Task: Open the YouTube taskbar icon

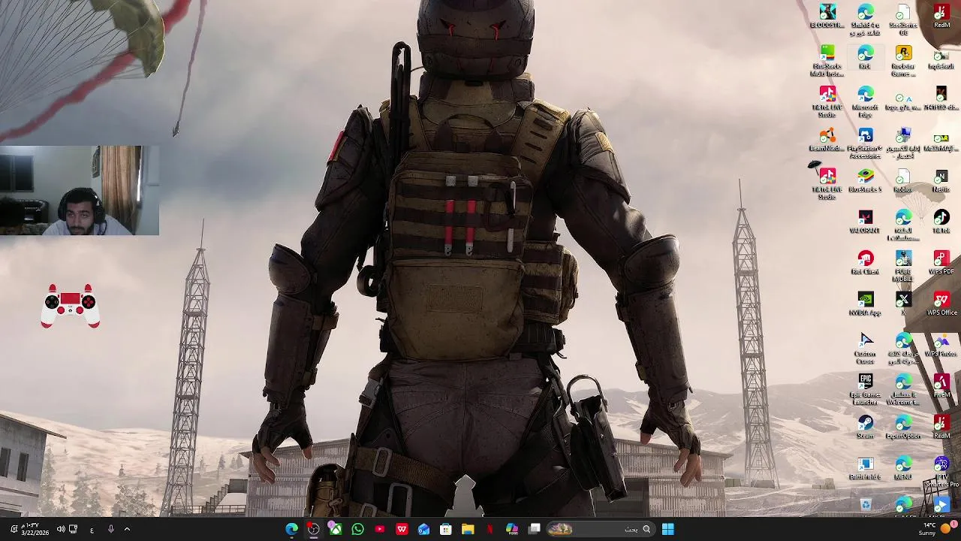Action: point(380,529)
